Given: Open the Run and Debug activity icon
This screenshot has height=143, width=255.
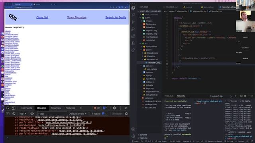Looking at the screenshot, I should (133, 29).
